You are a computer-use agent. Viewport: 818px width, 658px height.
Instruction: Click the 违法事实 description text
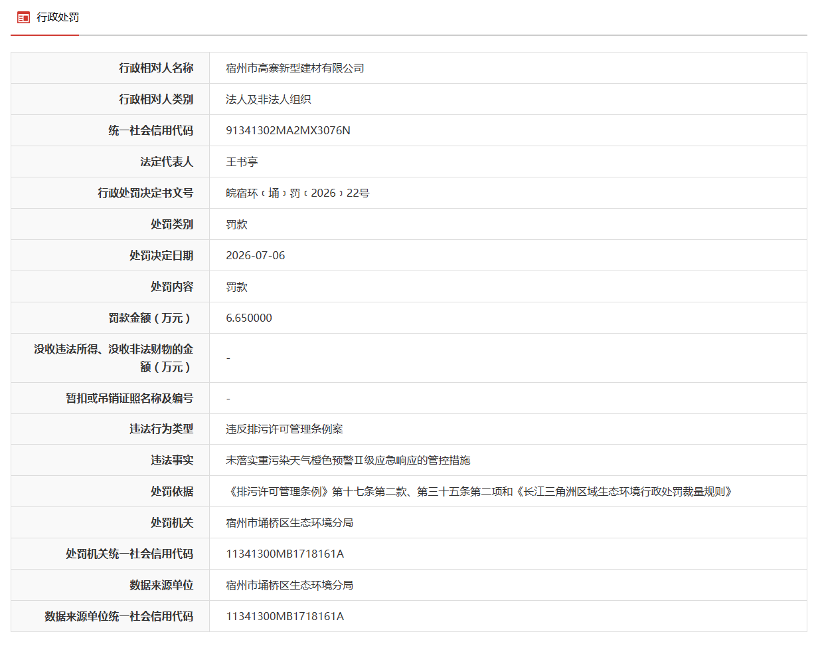[348, 460]
